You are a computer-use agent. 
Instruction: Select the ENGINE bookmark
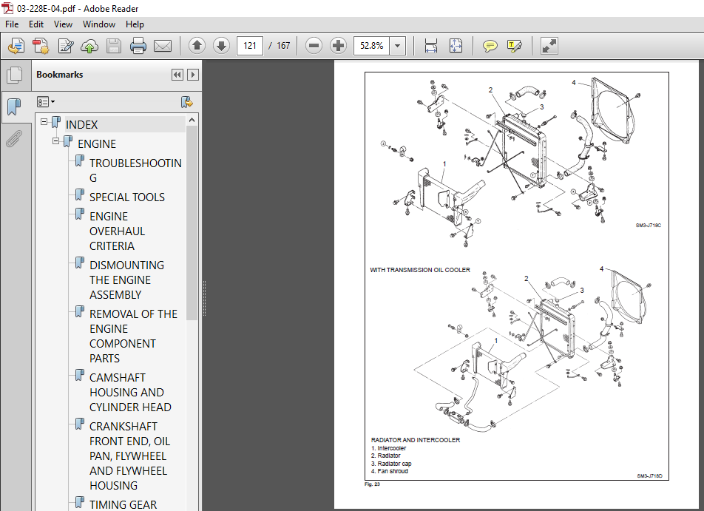[x=97, y=143]
